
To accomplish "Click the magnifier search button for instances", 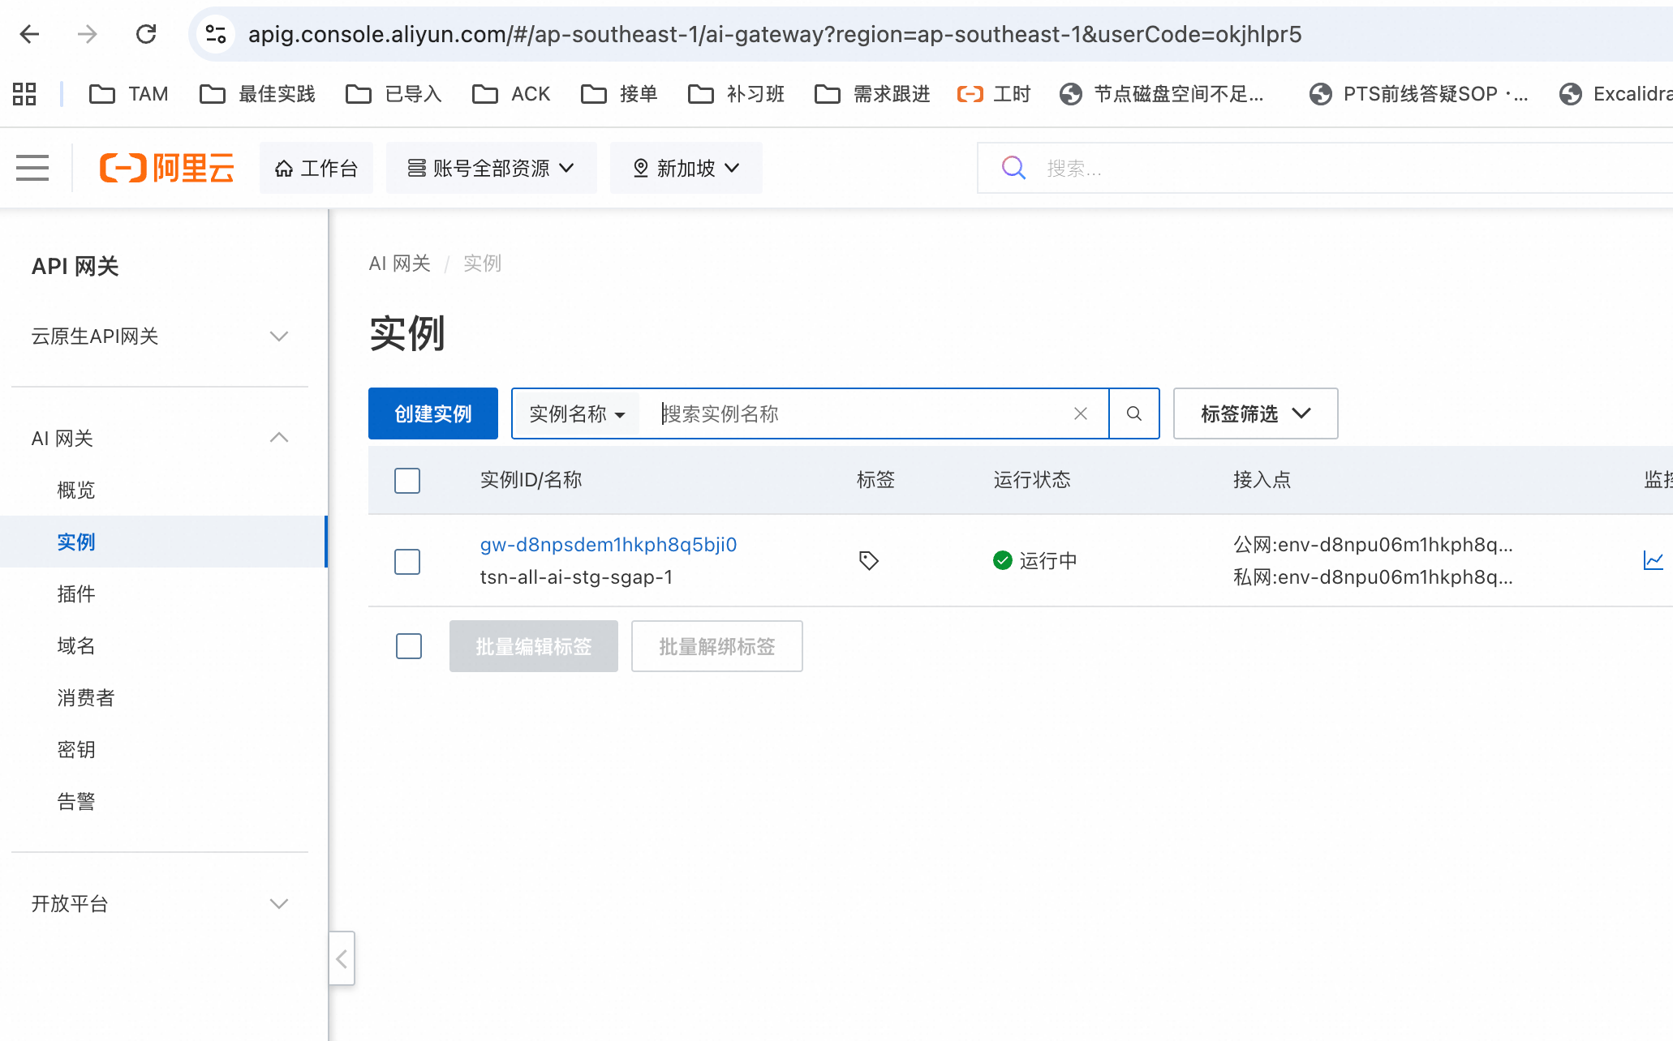I will pos(1134,413).
